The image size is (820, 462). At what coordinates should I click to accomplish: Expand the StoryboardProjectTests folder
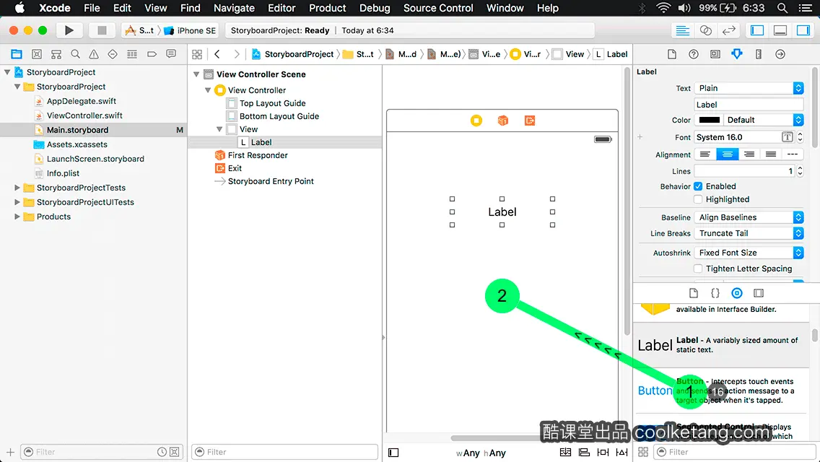click(17, 188)
